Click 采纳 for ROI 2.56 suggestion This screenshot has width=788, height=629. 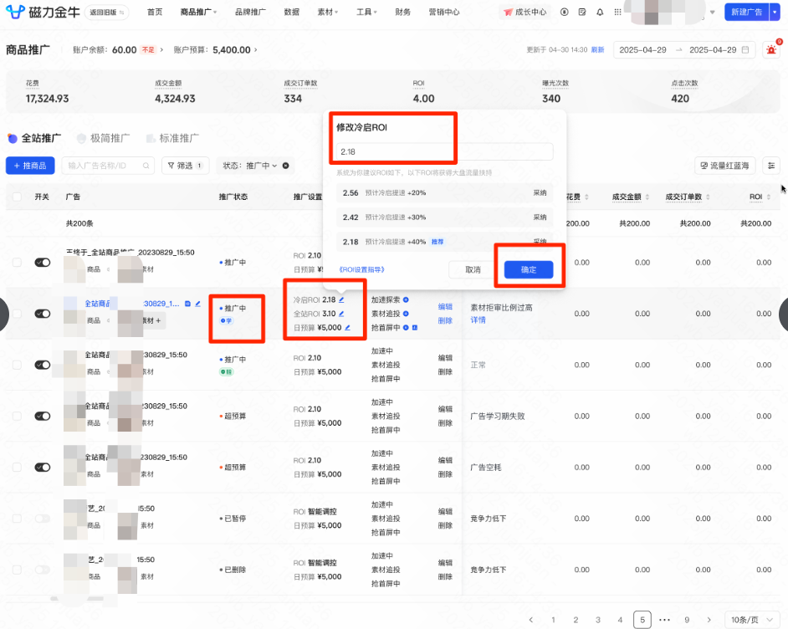540,193
